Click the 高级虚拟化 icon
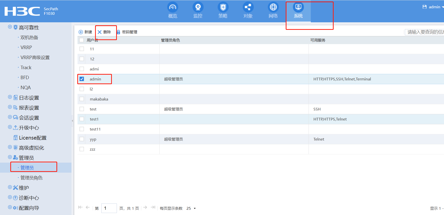 point(16,148)
